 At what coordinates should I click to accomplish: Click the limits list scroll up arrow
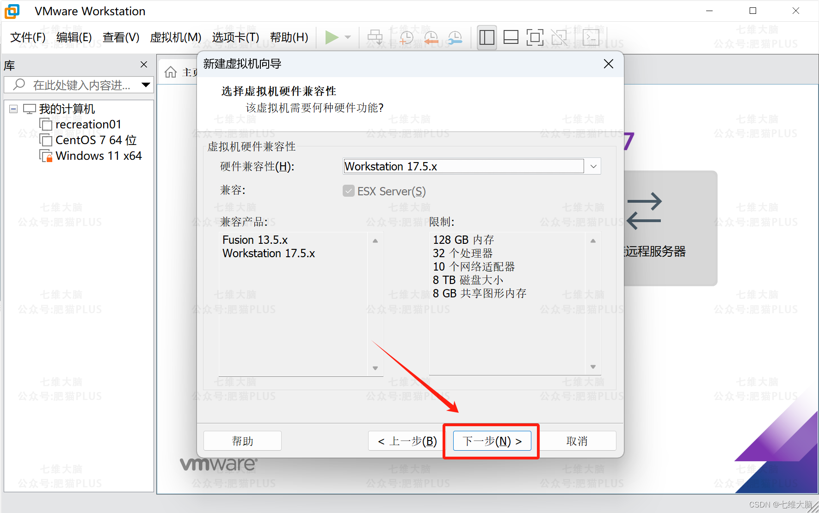click(x=593, y=241)
